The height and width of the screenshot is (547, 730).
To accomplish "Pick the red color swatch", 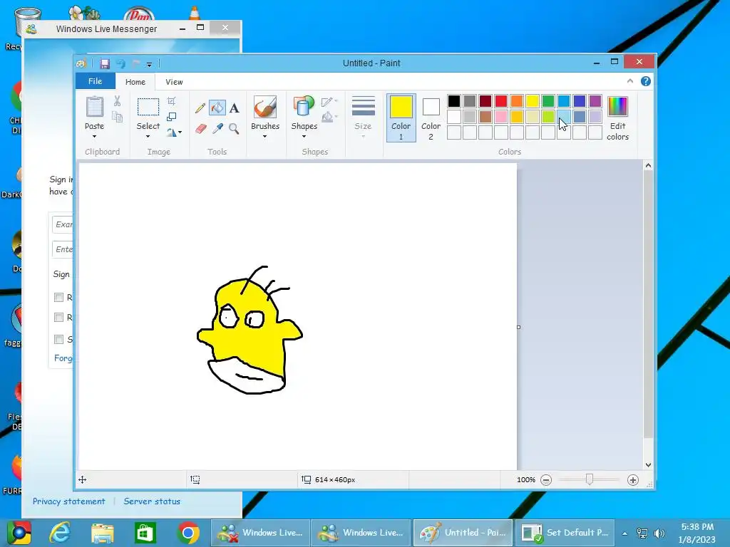I will click(501, 101).
